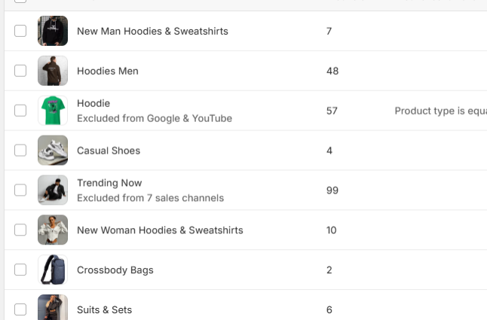Open New Man Hoodies & Sweatshirts collection
This screenshot has width=487, height=320.
click(x=152, y=31)
